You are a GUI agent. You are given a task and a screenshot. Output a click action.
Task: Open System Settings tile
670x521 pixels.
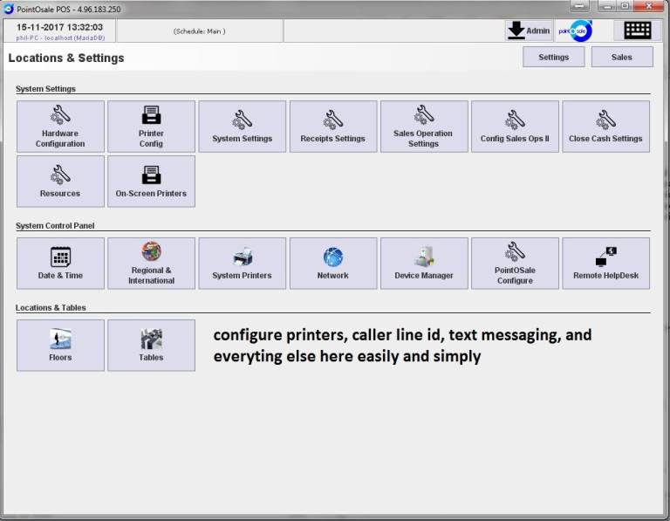(242, 127)
